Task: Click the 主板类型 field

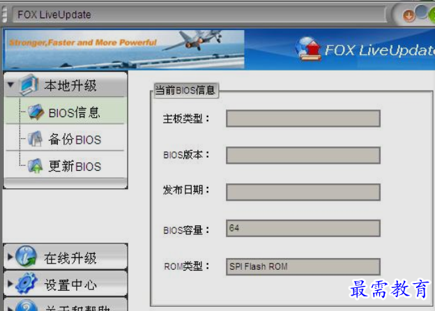Action: coord(303,119)
